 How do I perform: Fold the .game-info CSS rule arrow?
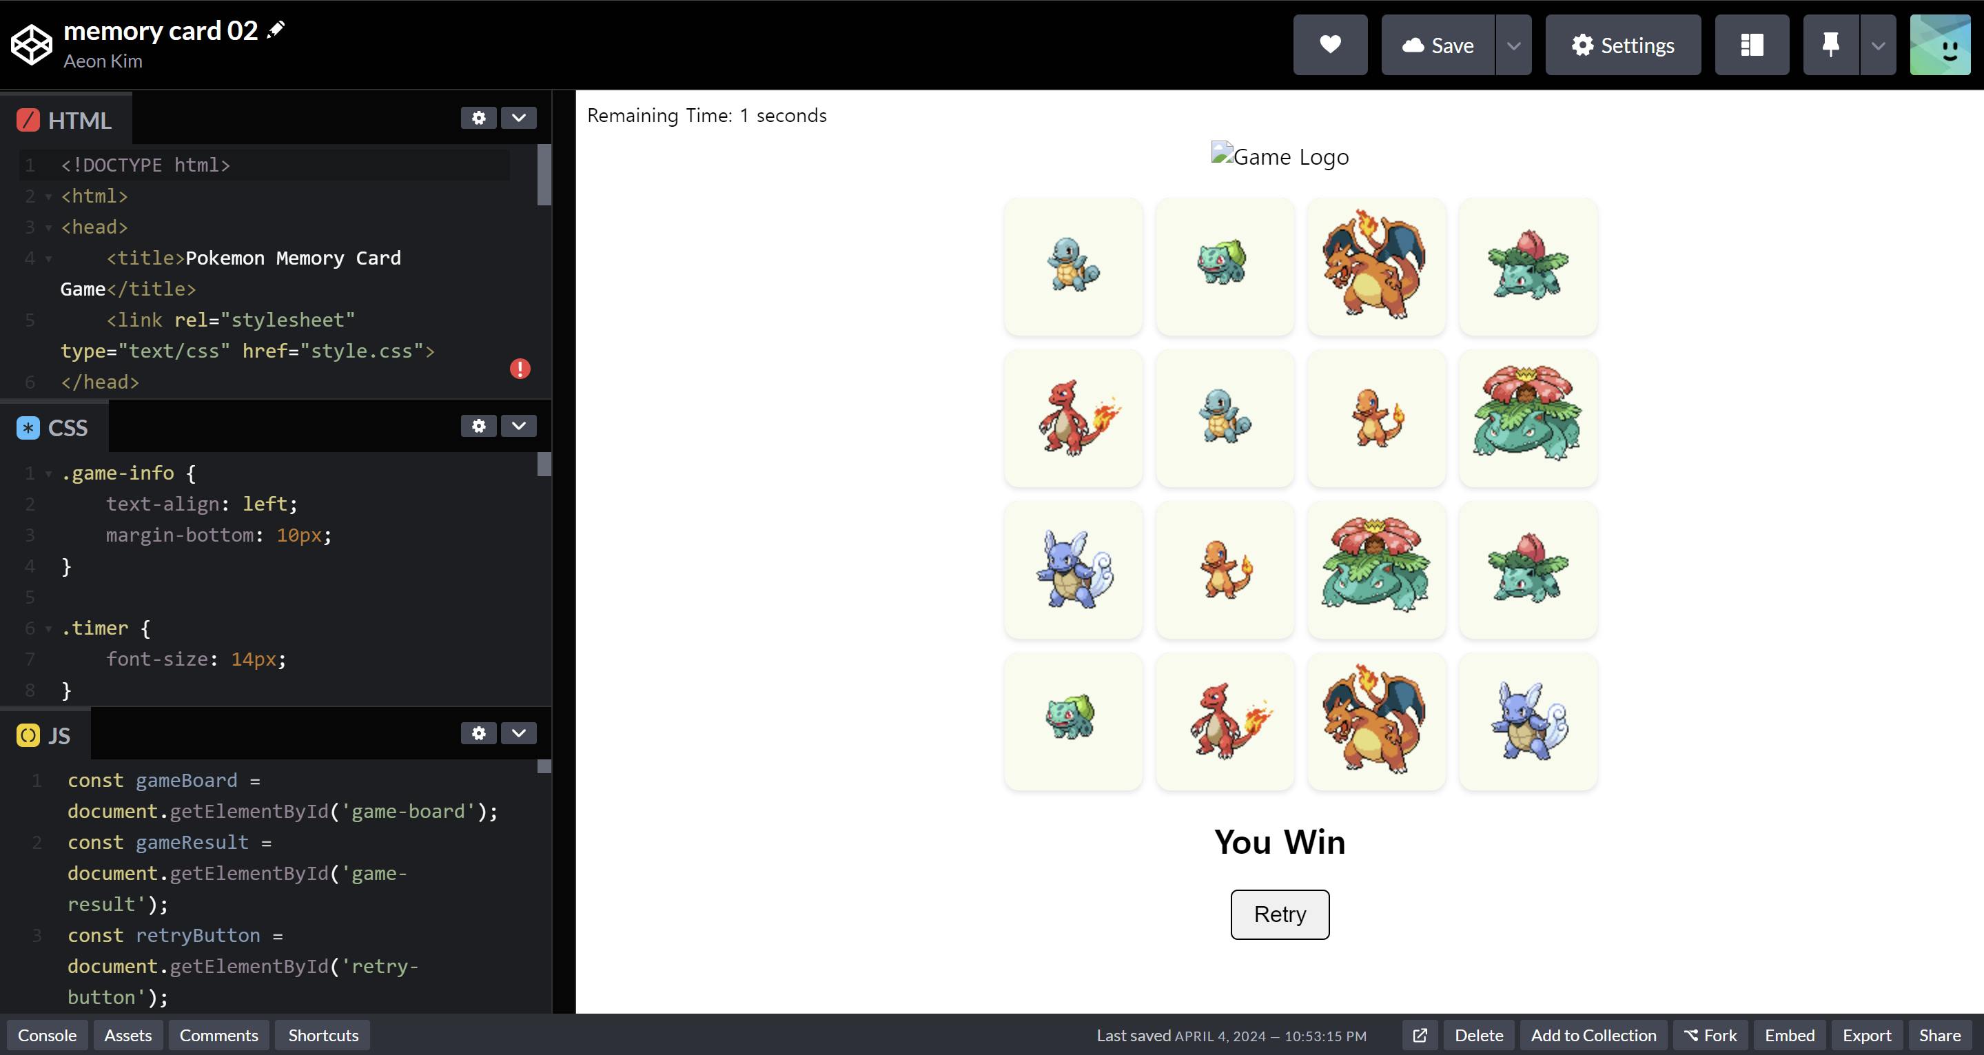[x=48, y=473]
